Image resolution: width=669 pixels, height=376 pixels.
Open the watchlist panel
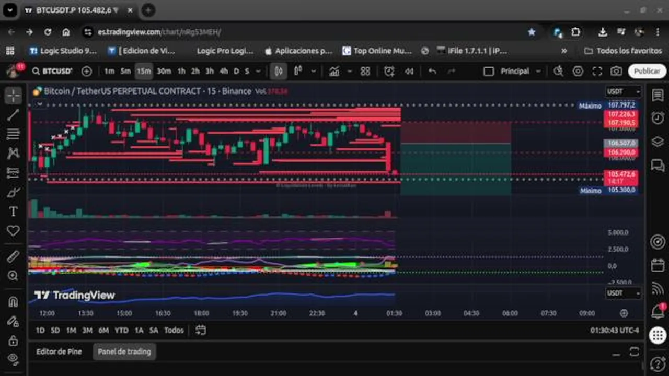click(658, 95)
